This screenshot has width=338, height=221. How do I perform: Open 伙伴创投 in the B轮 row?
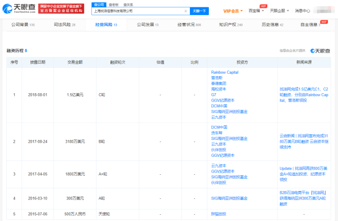(219, 150)
